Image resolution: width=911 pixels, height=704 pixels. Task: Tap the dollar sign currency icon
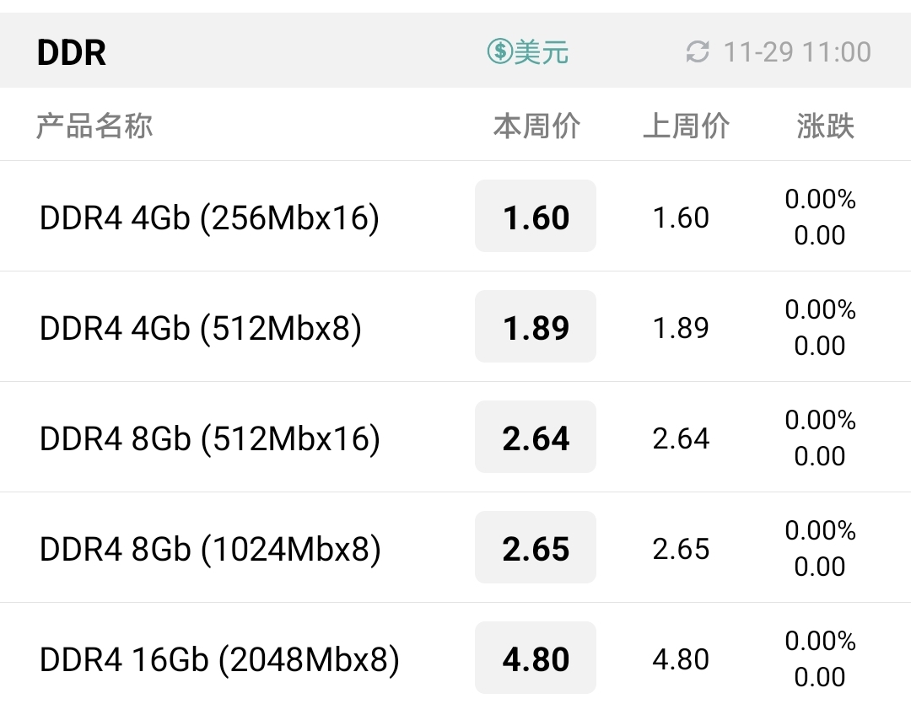coord(499,52)
